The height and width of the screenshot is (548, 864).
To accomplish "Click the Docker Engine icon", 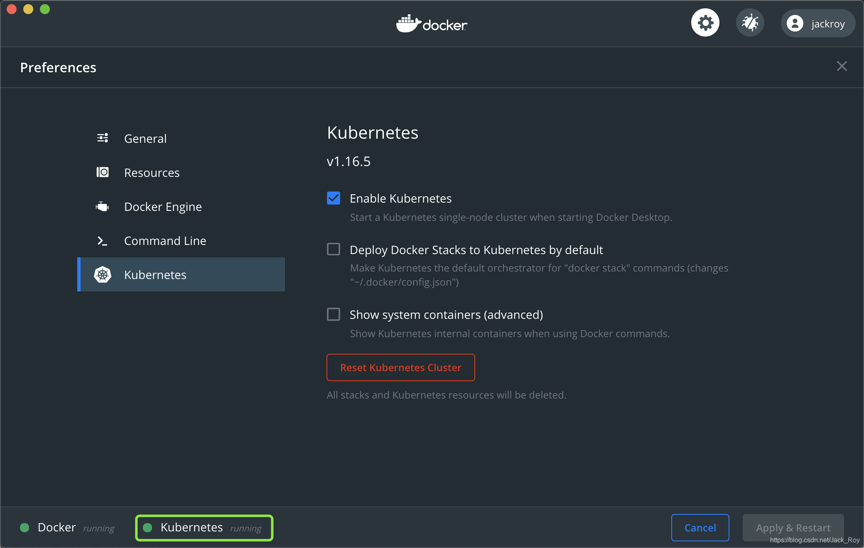I will 103,206.
